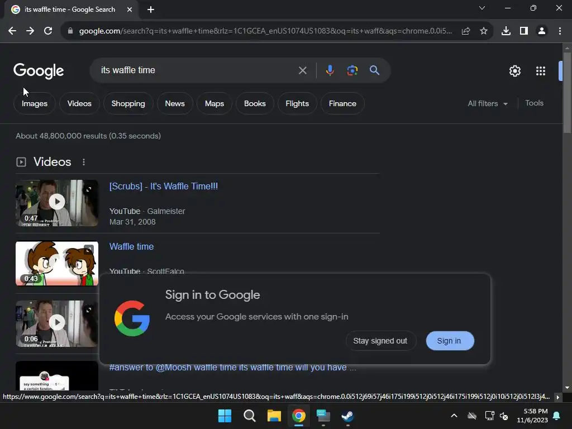Open the 'Waffle time' video link
Viewport: 572px width, 429px height.
point(131,246)
